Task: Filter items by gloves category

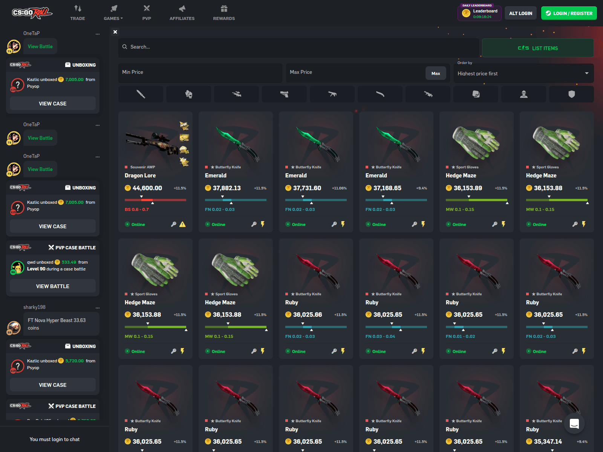Action: (188, 94)
